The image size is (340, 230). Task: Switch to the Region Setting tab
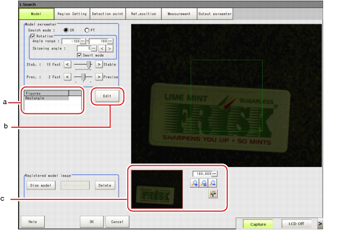tap(72, 14)
